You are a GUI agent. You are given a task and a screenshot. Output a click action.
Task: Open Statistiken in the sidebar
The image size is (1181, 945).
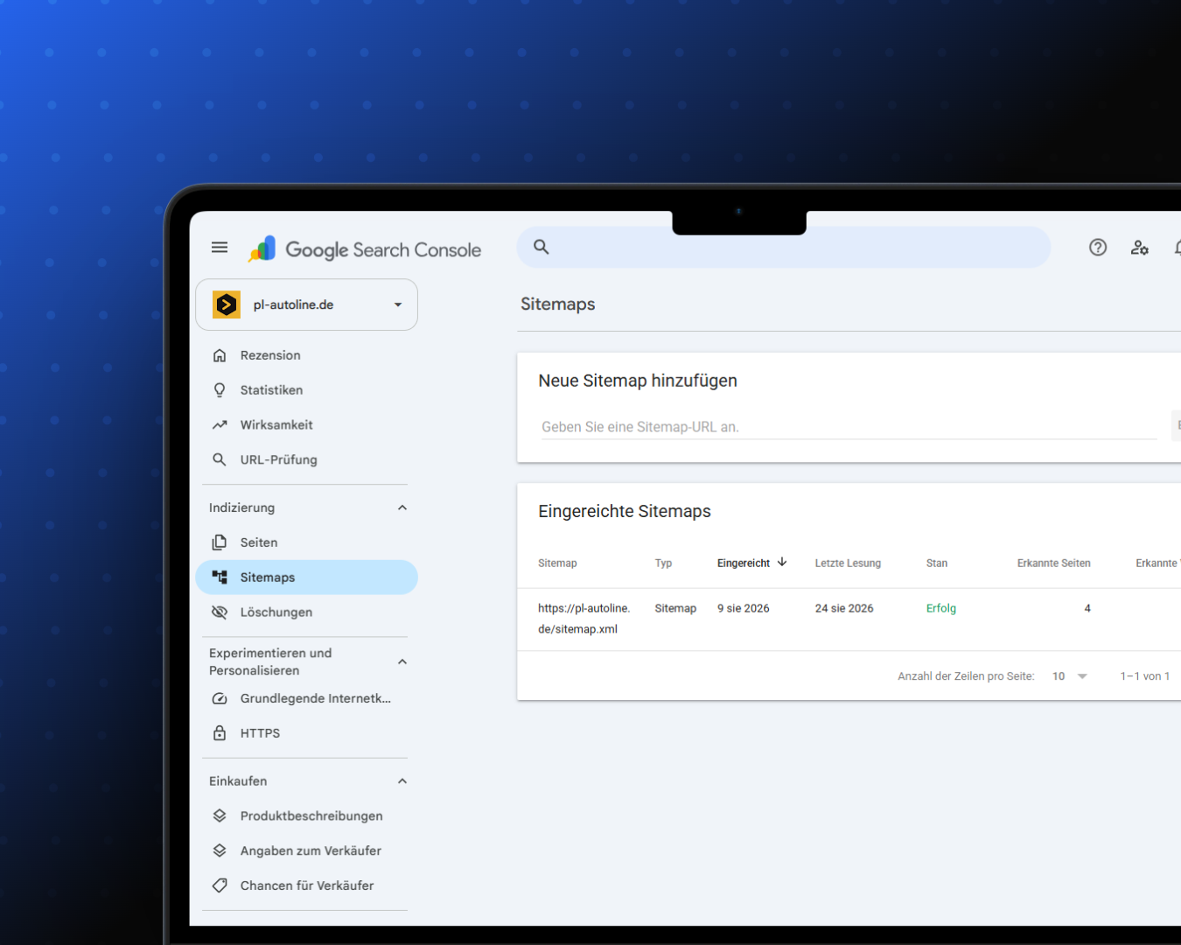coord(307,390)
